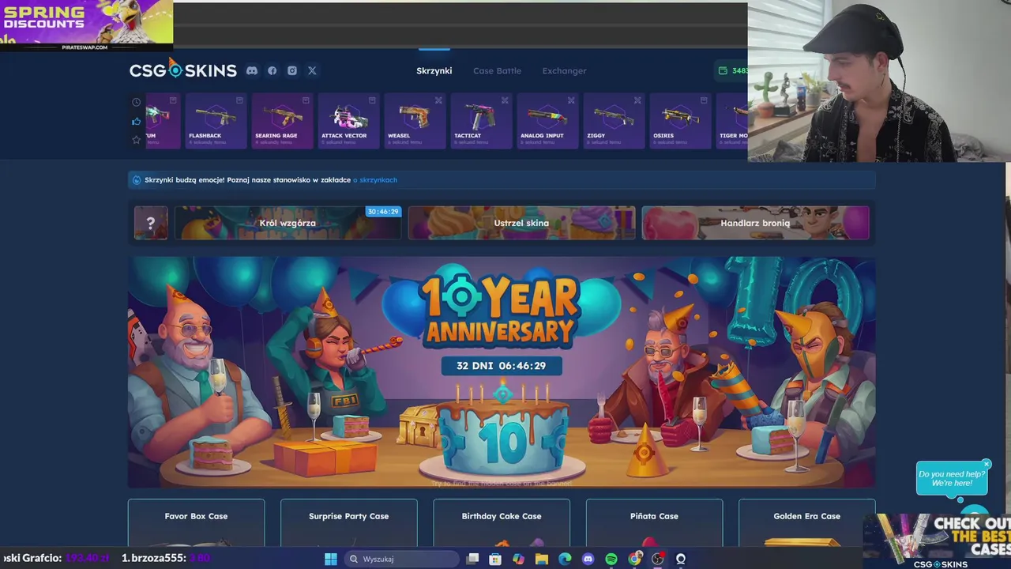The image size is (1011, 569).
Task: Click the case icon on Flashback card
Action: (x=239, y=100)
